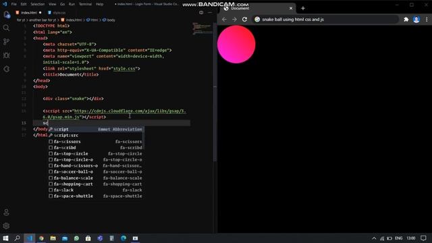432x243 pixels.
Task: Open the Accounts icon in activity bar
Action: (x=6, y=212)
